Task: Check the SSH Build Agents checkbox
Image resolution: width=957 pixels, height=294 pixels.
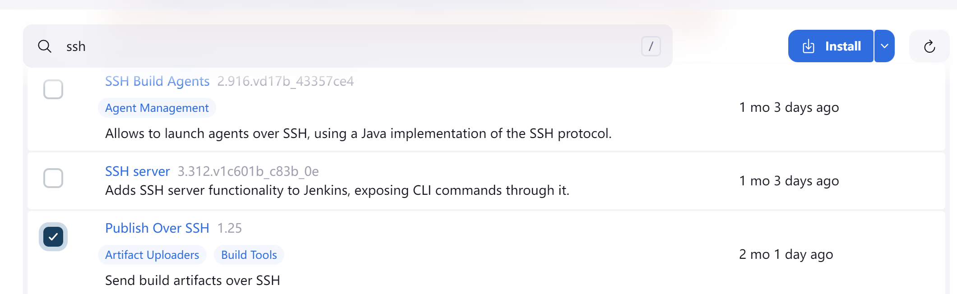Action: (x=53, y=89)
